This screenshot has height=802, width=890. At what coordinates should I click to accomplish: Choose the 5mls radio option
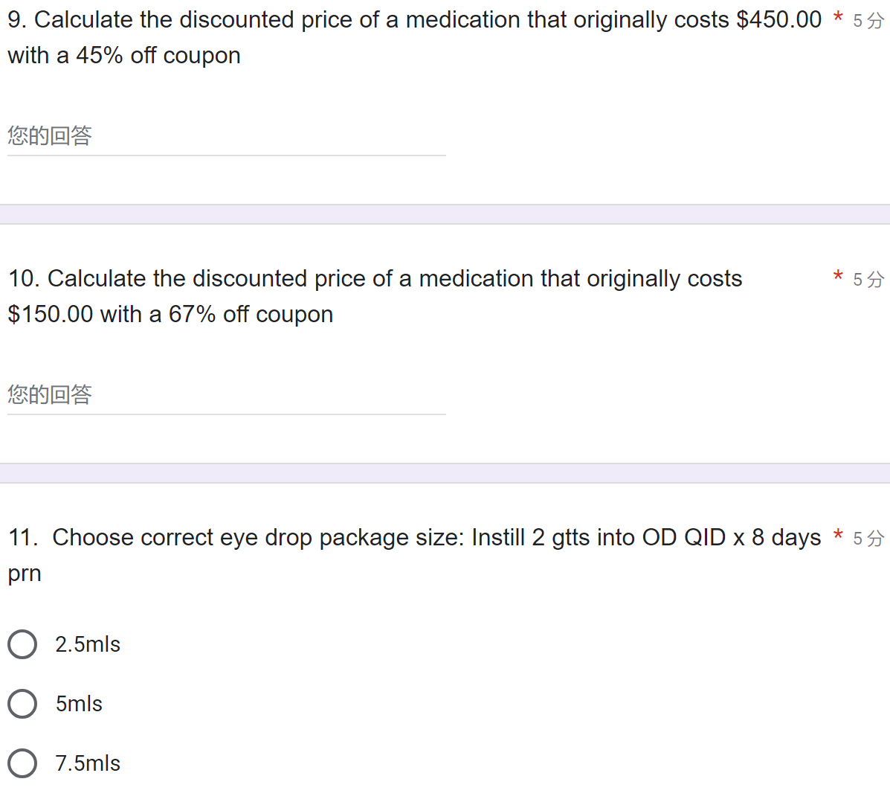click(x=22, y=704)
